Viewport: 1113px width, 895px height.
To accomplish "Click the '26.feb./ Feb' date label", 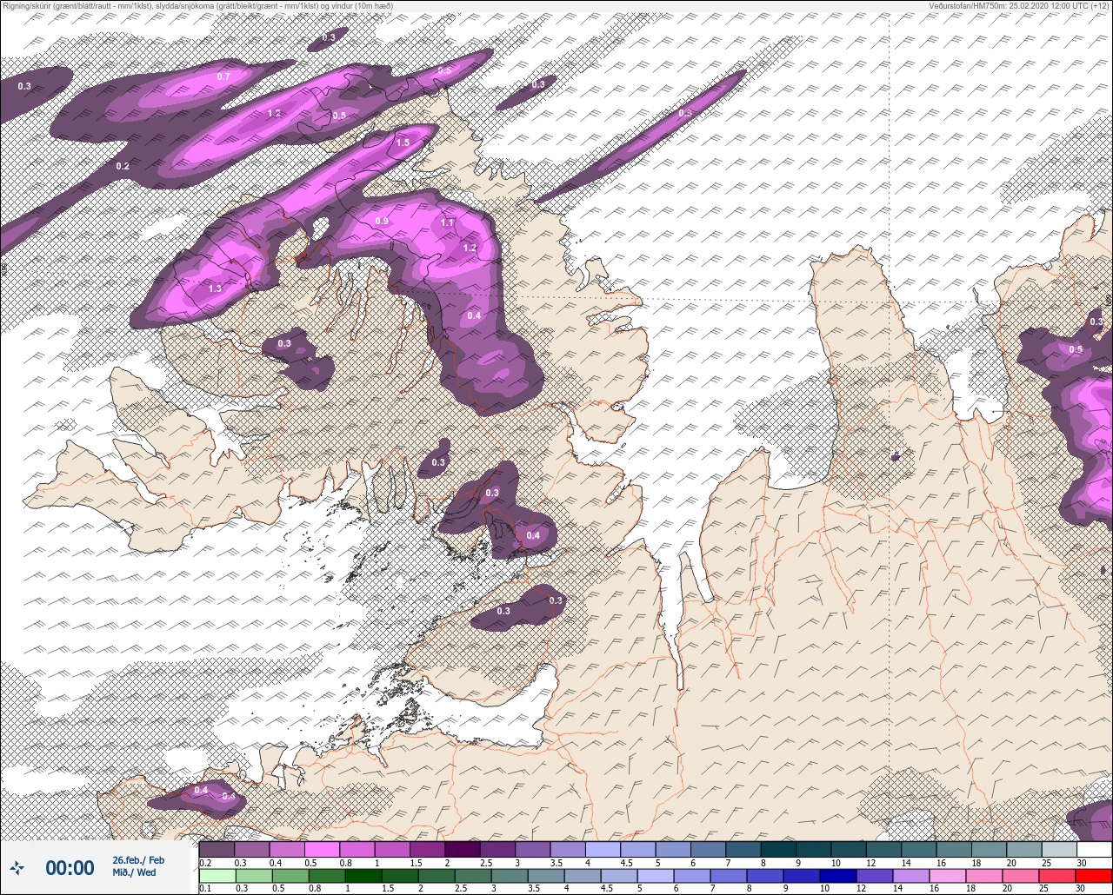I will pos(138,860).
